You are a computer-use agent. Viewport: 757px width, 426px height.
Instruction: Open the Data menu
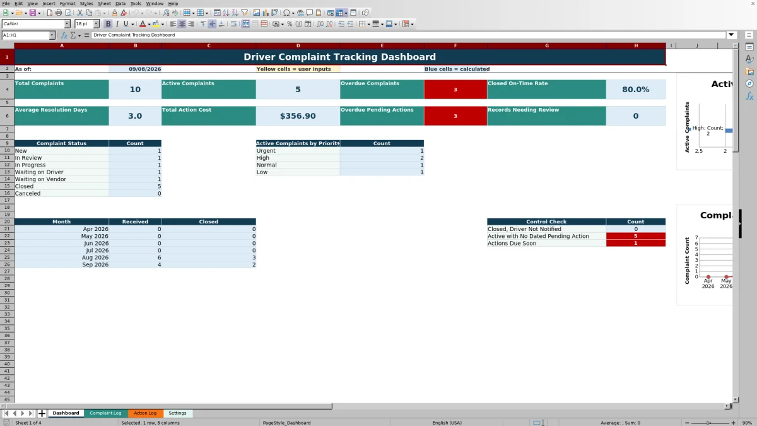tap(120, 4)
